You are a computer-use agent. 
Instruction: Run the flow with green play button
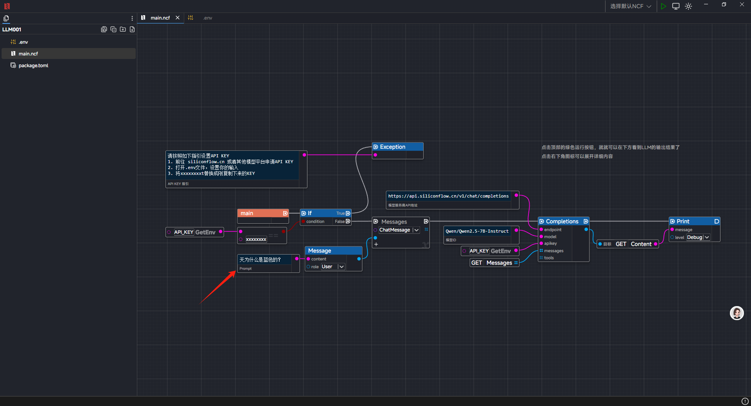[663, 6]
